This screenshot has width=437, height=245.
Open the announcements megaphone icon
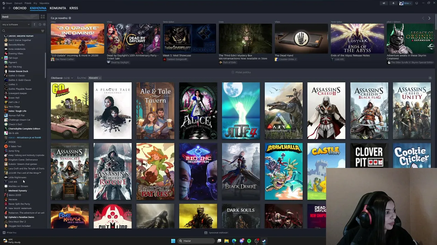click(x=384, y=3)
